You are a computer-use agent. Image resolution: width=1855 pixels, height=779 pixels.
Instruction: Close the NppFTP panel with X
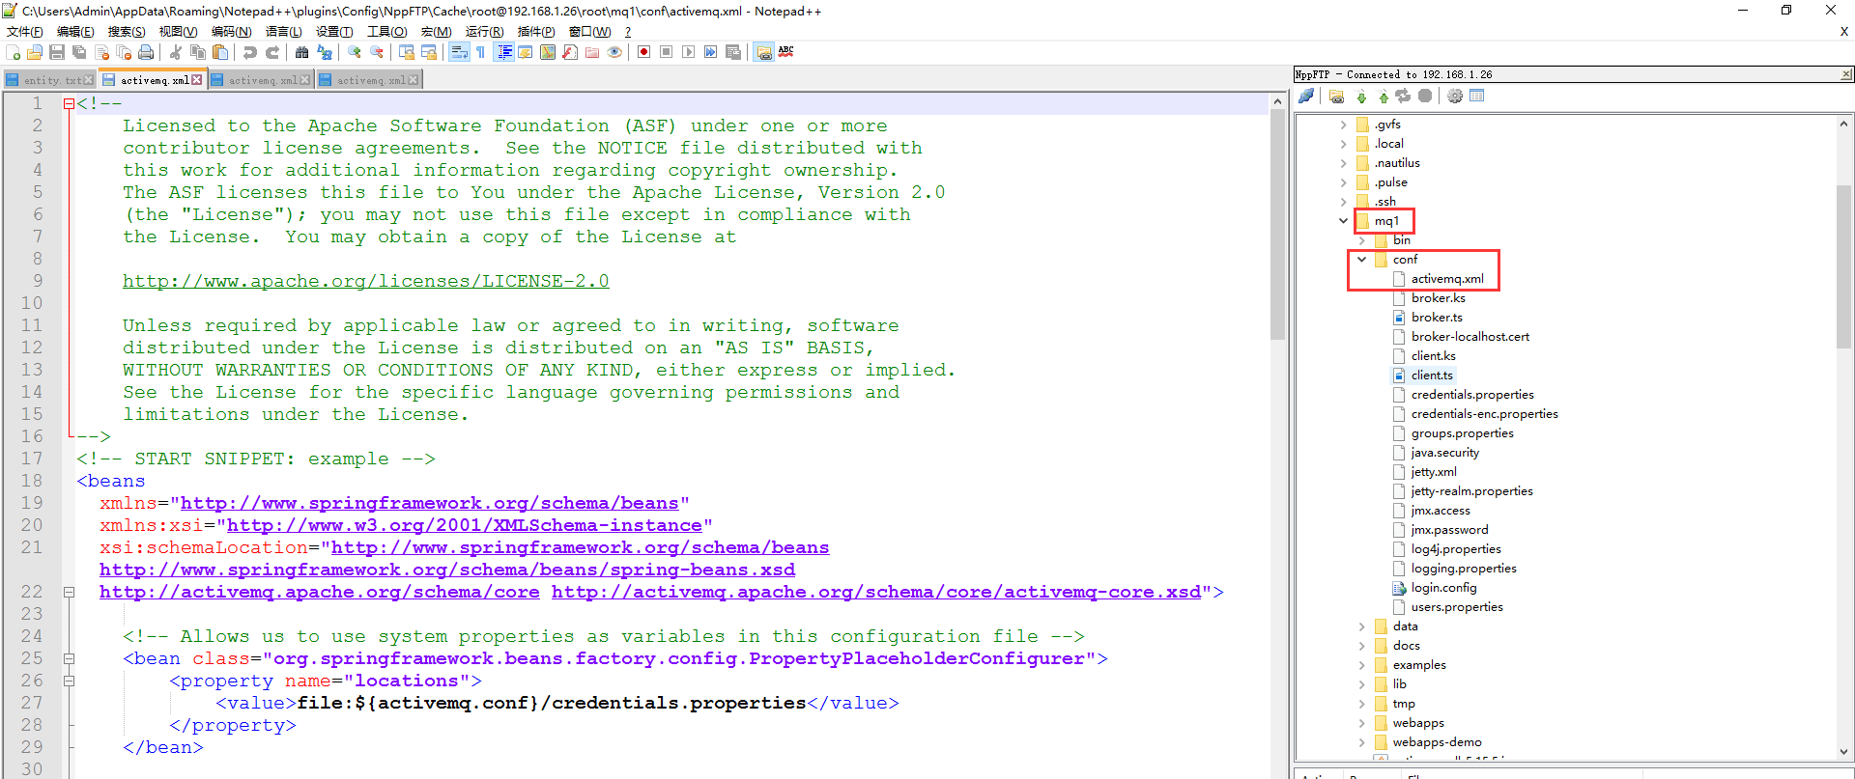coord(1846,74)
